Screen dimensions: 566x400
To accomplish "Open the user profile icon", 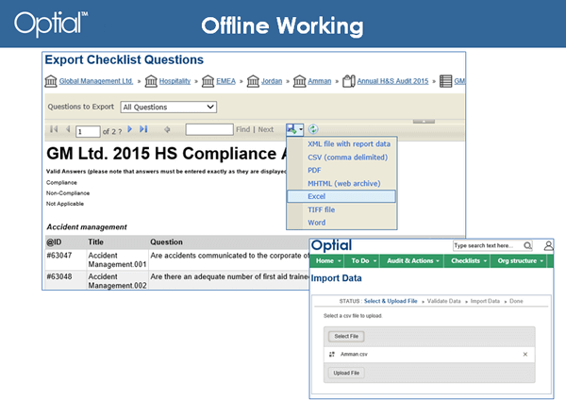I will point(548,246).
